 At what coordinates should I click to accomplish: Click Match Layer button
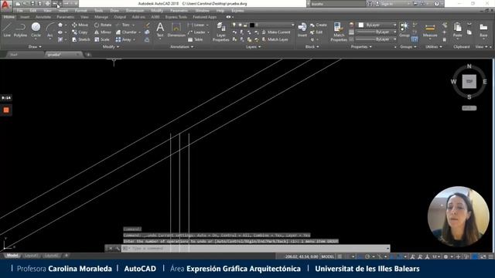pos(275,39)
